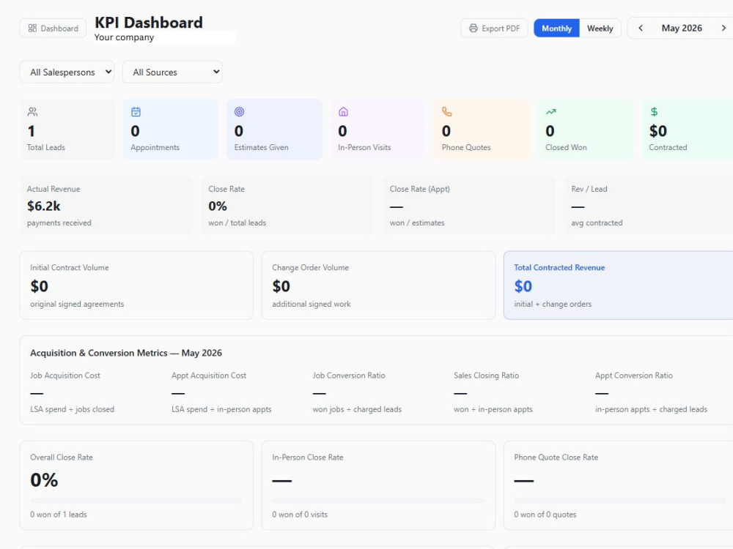Viewport: 733px width, 549px height.
Task: Click the Phone Quote Close Rate progress bar
Action: [620, 501]
